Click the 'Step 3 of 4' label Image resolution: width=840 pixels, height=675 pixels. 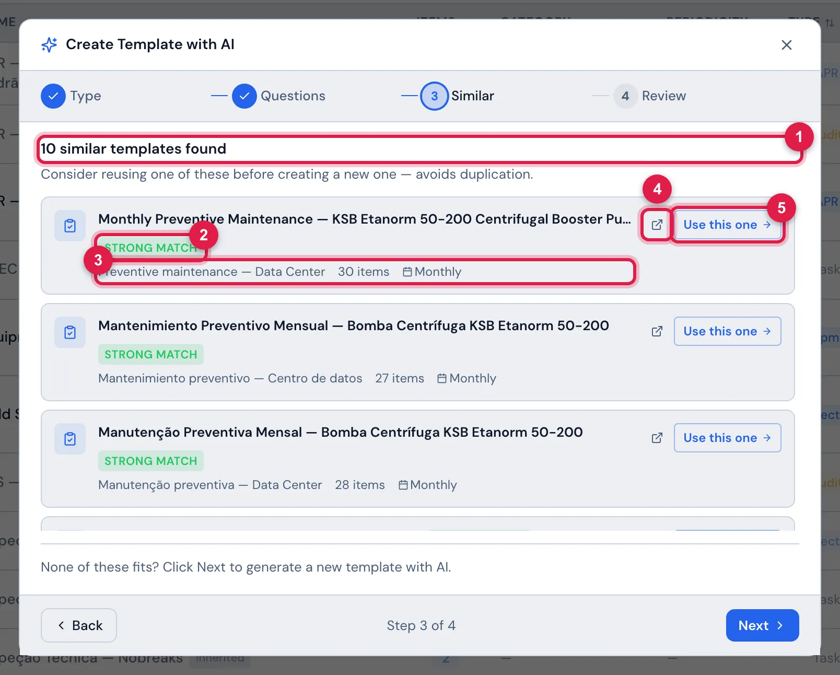click(x=421, y=625)
